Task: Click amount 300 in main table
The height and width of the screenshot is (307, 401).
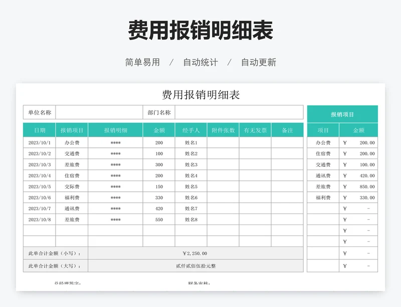Action: point(159,165)
